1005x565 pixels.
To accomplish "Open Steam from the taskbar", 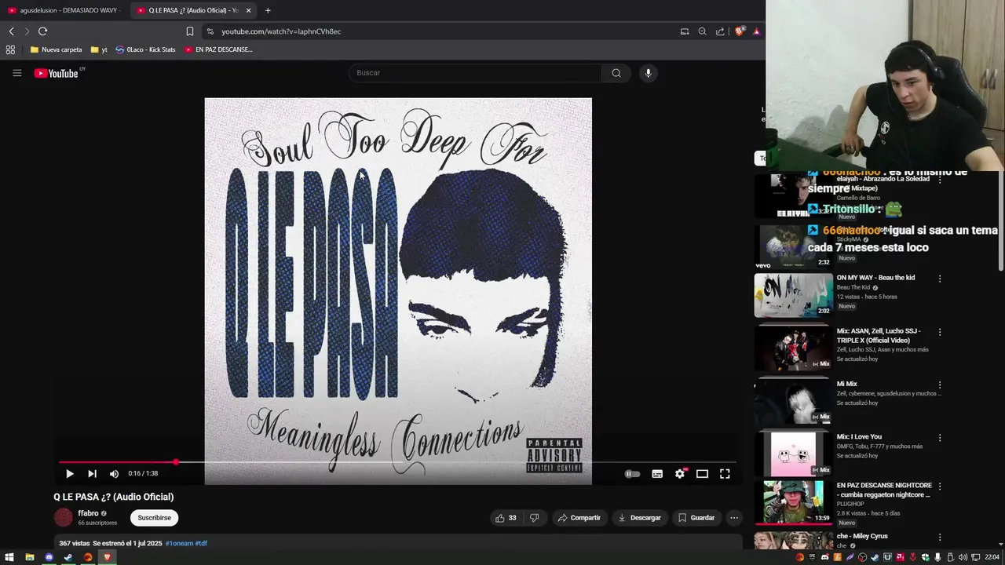I will coord(68,557).
